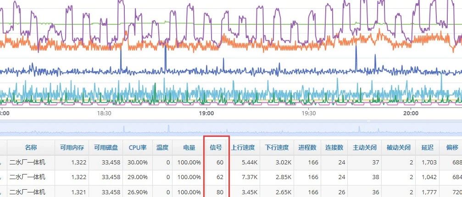
Task: Click the 18:30 time axis label
Action: (x=104, y=113)
